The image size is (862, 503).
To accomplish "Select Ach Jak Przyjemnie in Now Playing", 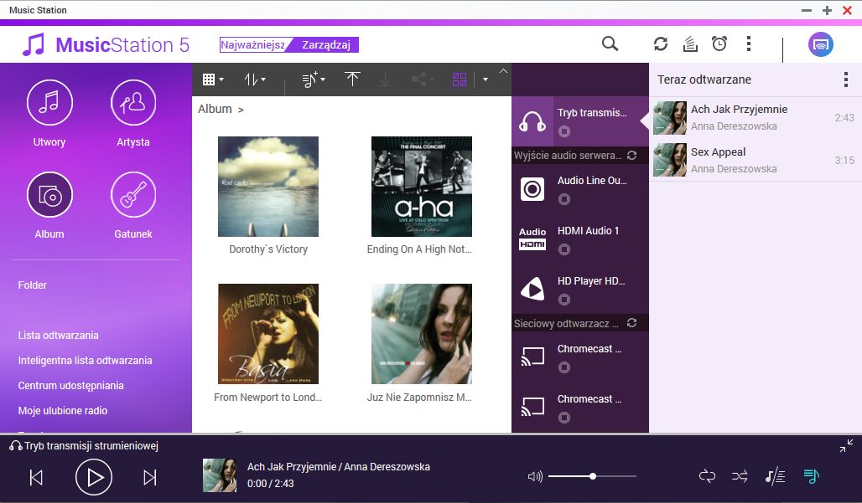I will [756, 117].
